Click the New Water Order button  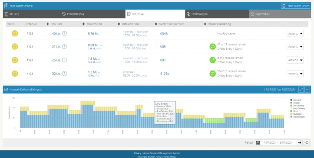(x=296, y=6)
